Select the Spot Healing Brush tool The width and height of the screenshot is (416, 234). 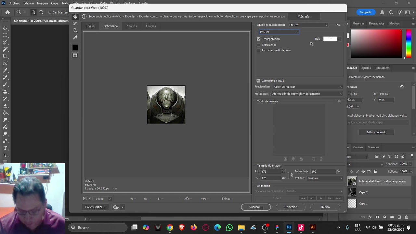(x=5, y=77)
